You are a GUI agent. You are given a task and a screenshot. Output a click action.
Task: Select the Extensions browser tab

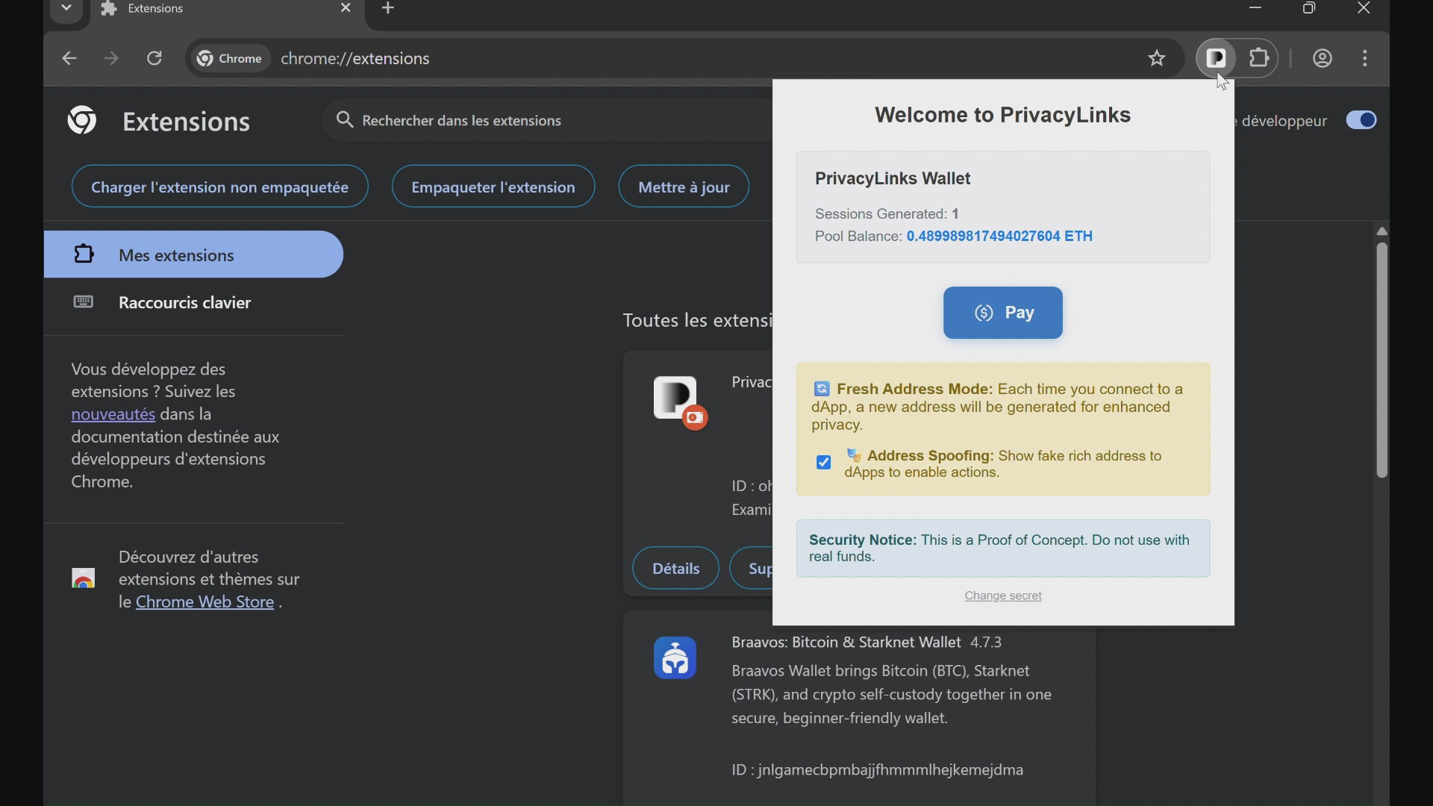point(228,9)
